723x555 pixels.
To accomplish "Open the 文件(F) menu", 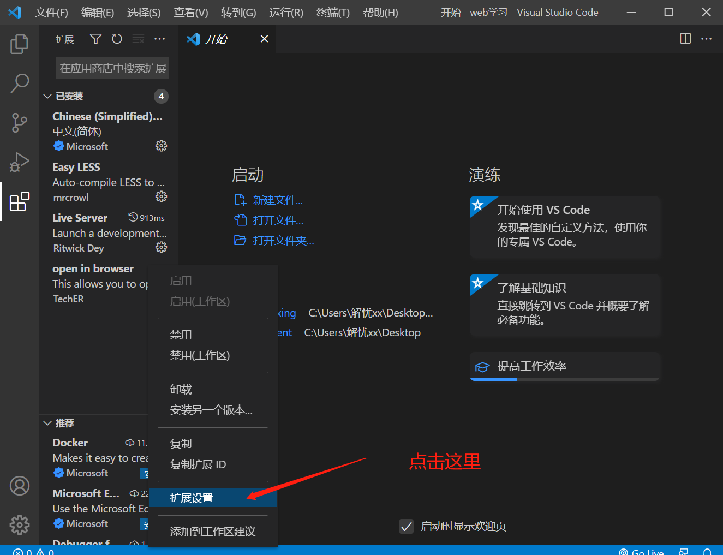I will 51,12.
